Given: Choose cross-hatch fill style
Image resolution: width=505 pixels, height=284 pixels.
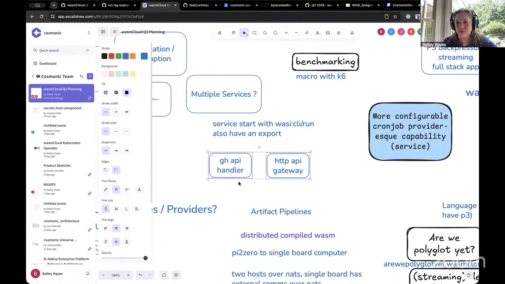Looking at the screenshot, I should (x=116, y=93).
